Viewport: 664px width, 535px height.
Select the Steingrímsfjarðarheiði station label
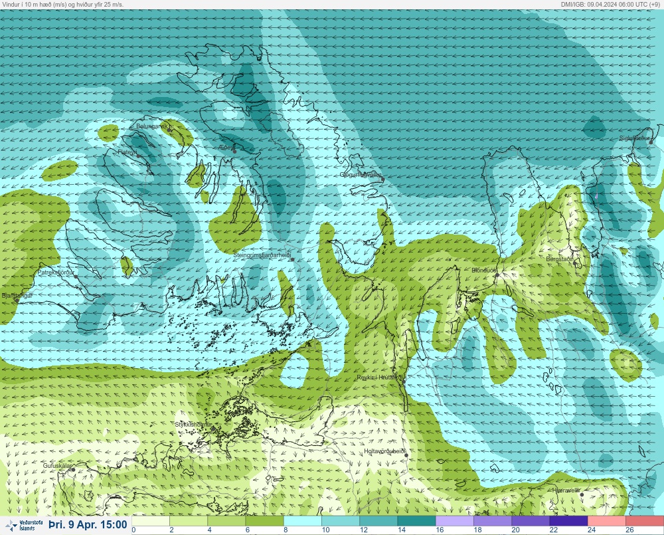(262, 255)
